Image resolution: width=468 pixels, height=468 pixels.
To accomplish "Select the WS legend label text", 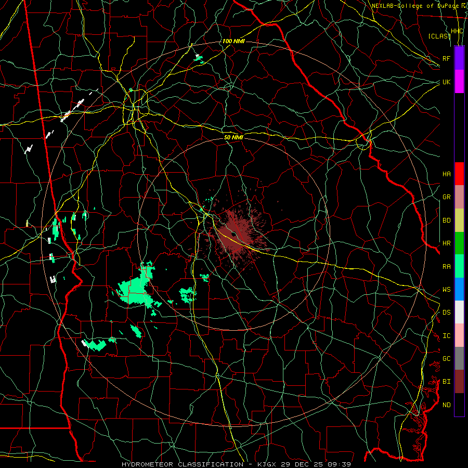I will [446, 289].
